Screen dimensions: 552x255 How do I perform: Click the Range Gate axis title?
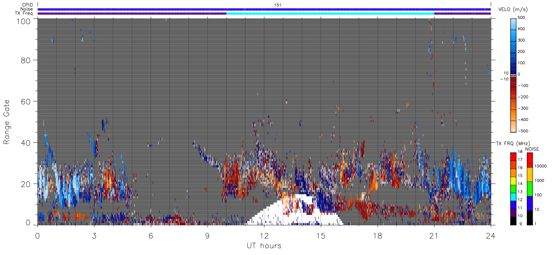point(6,122)
